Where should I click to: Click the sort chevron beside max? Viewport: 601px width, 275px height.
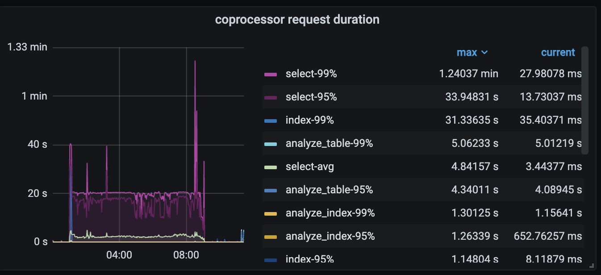pyautogui.click(x=484, y=53)
